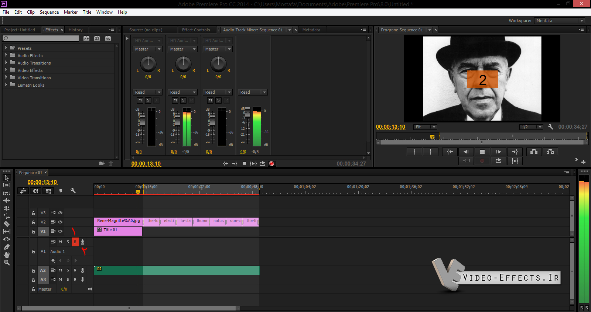Toggle V3 track output eye
The height and width of the screenshot is (312, 591).
pyautogui.click(x=60, y=213)
